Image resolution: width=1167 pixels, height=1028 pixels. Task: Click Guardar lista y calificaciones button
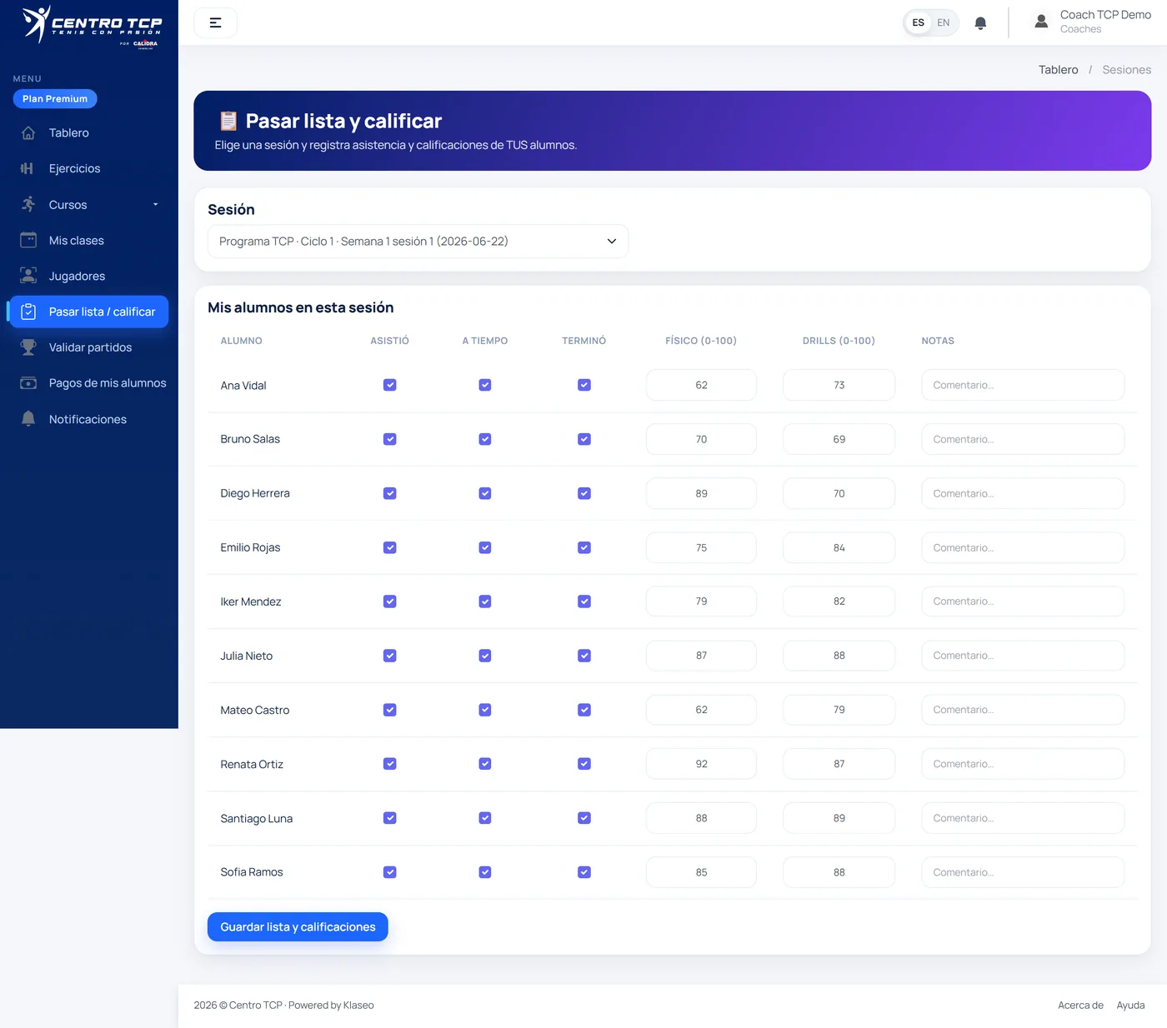298,927
